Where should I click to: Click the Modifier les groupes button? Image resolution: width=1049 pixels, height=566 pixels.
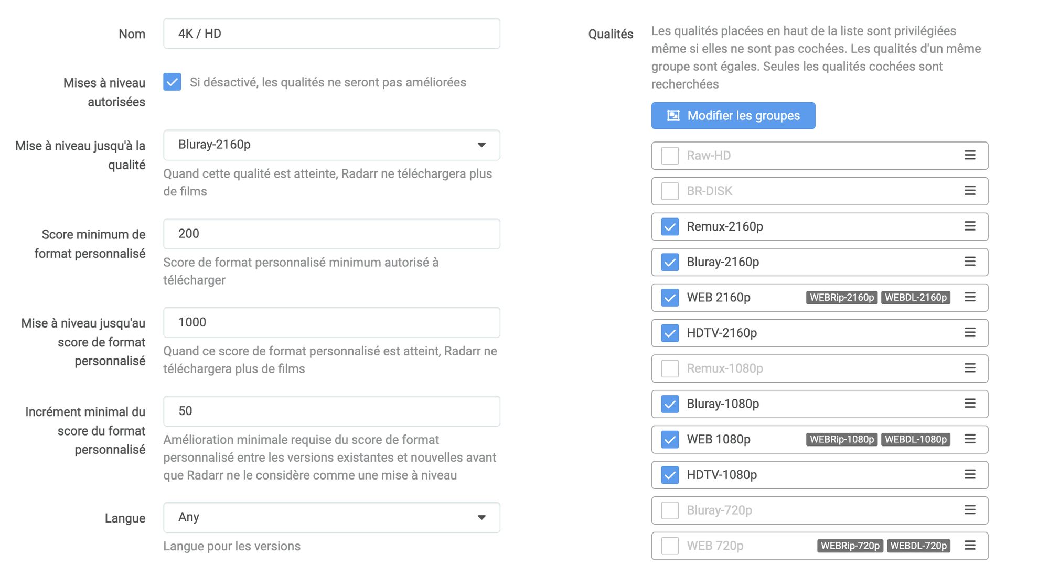[733, 116]
